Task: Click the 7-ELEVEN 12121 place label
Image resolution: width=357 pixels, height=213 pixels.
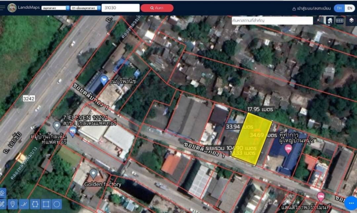Action: (x=85, y=118)
